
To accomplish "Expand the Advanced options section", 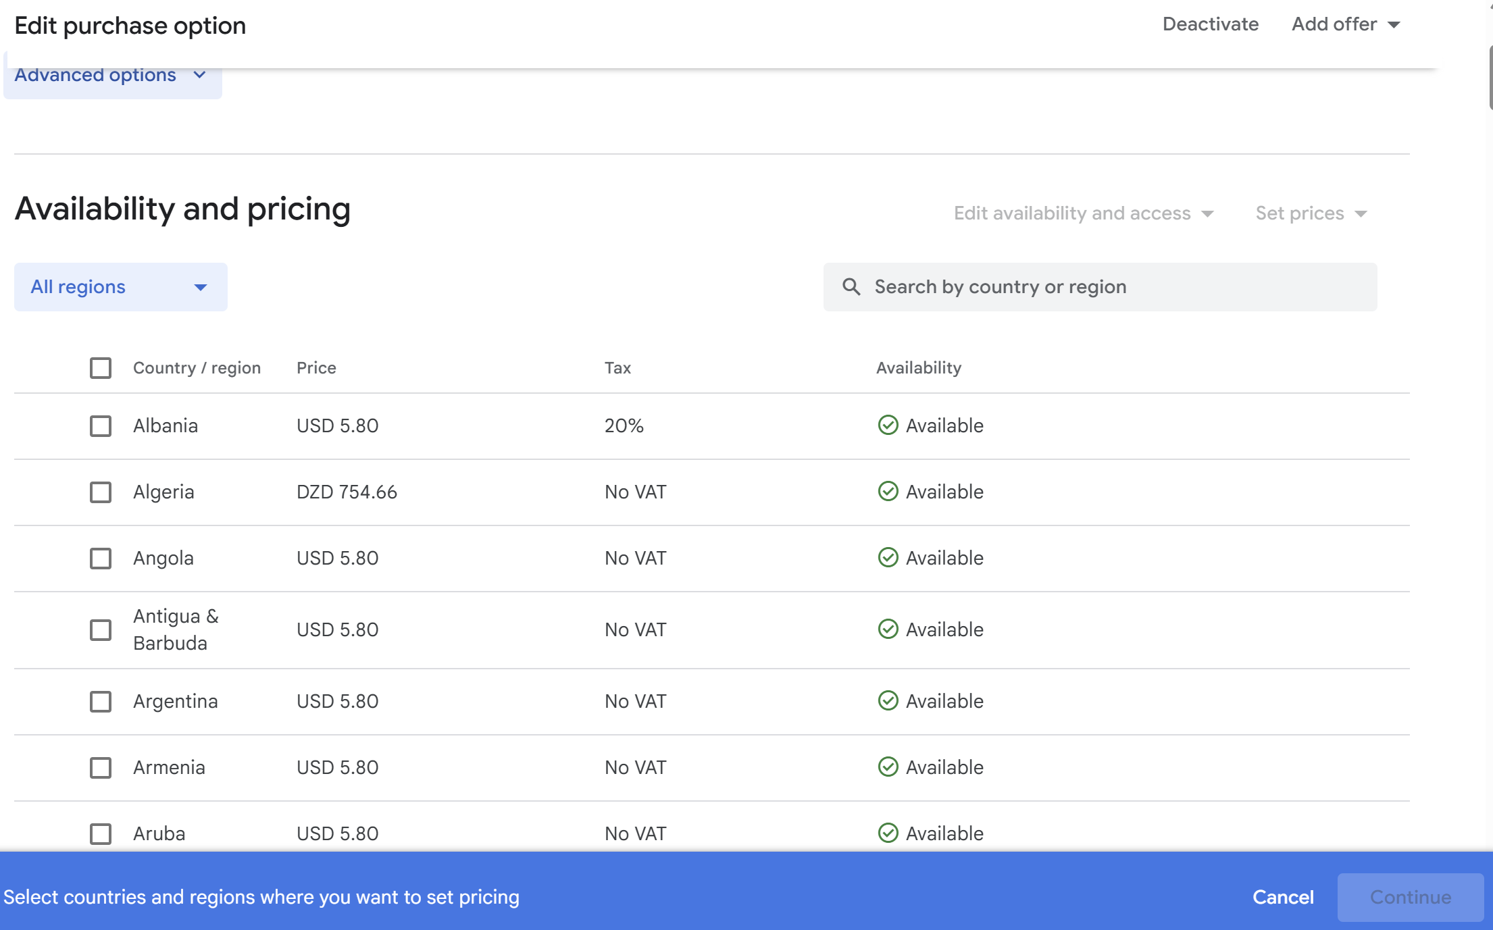I will [113, 76].
